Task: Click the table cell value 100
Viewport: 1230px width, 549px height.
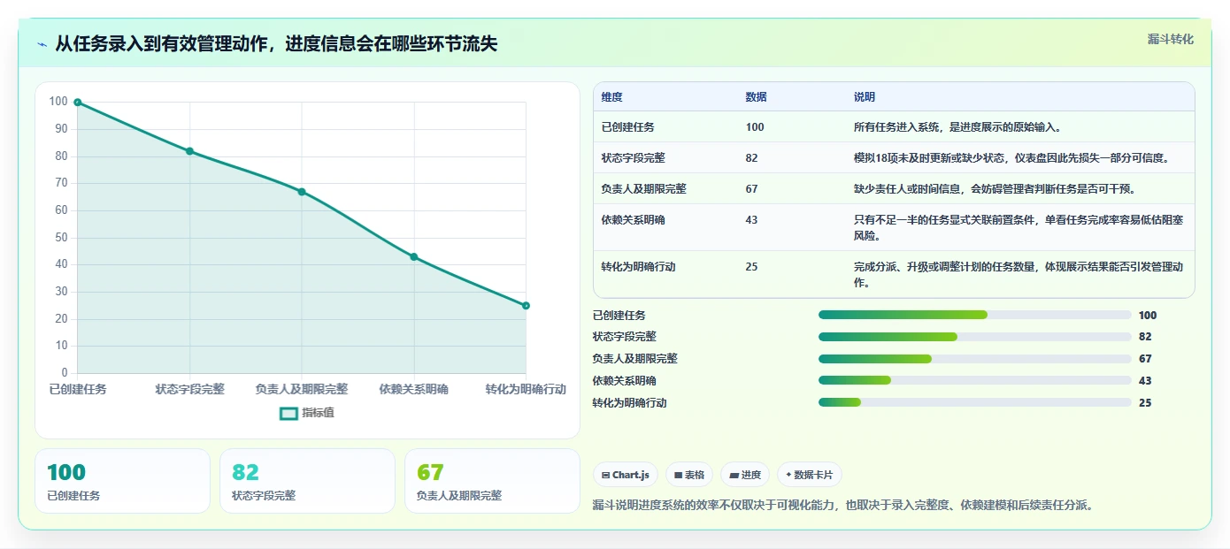Action: click(x=755, y=127)
